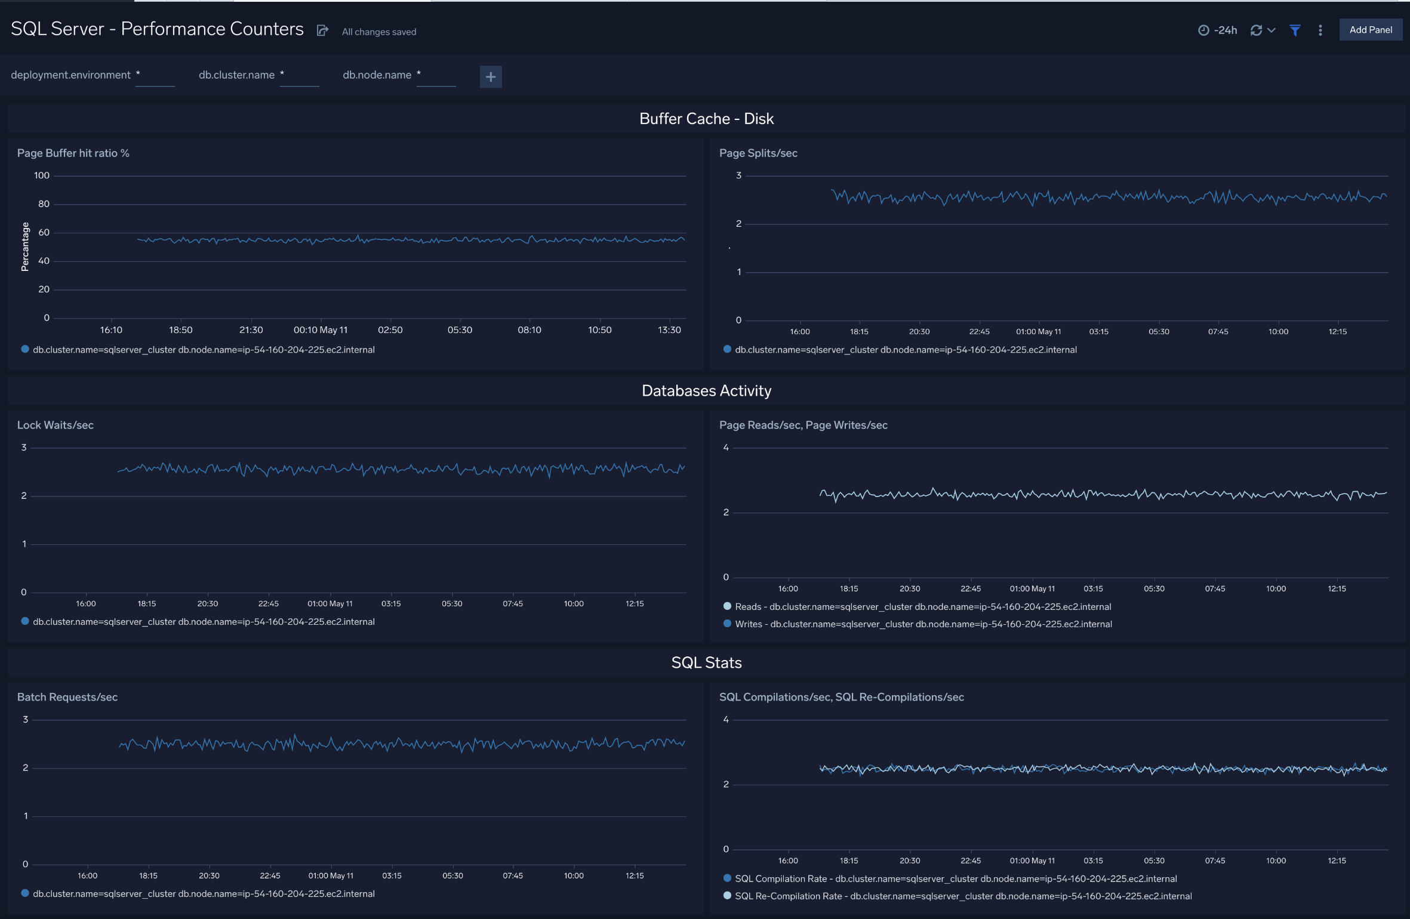
Task: Click the db.cluster.name filter input
Action: (299, 76)
